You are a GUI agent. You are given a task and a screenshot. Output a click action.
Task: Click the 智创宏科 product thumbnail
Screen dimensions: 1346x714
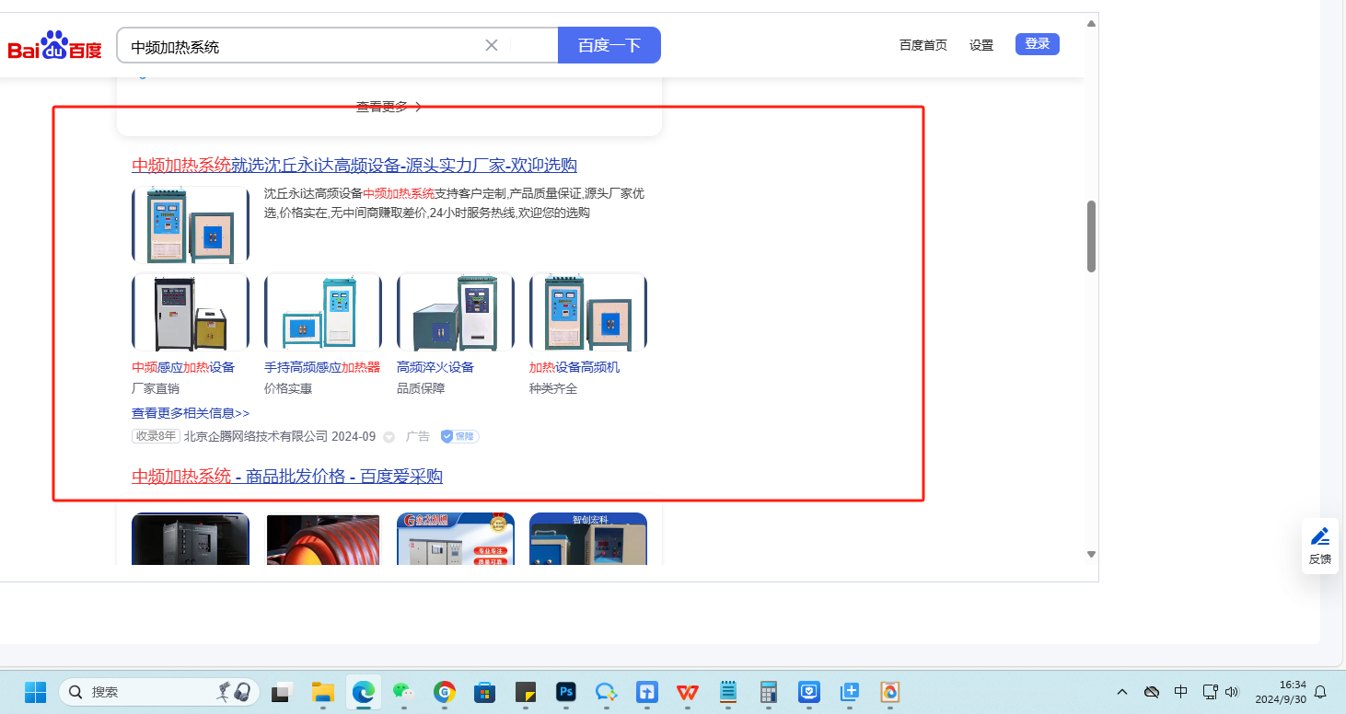588,538
